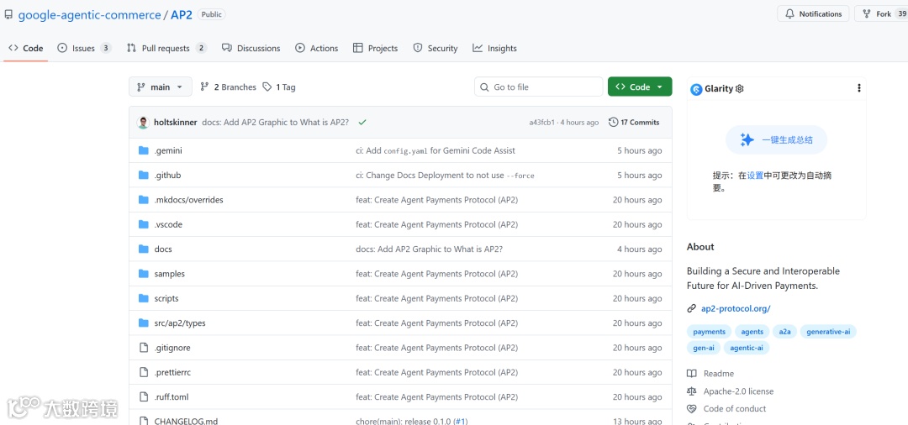The image size is (908, 425).
Task: Click the holtskinner avatar image
Action: coord(143,122)
